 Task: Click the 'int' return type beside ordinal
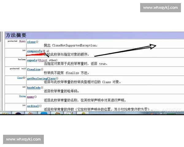[24, 105]
